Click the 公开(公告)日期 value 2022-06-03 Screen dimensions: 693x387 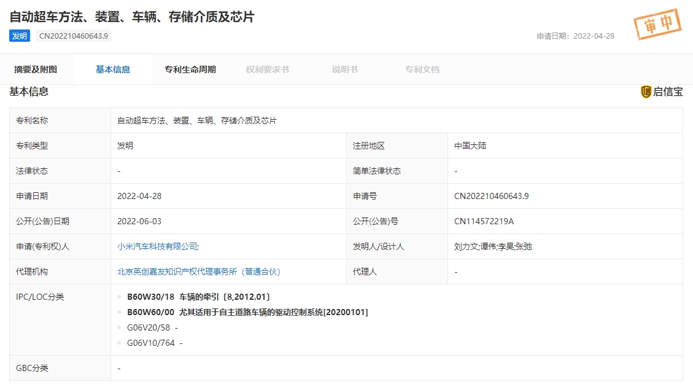tap(139, 221)
